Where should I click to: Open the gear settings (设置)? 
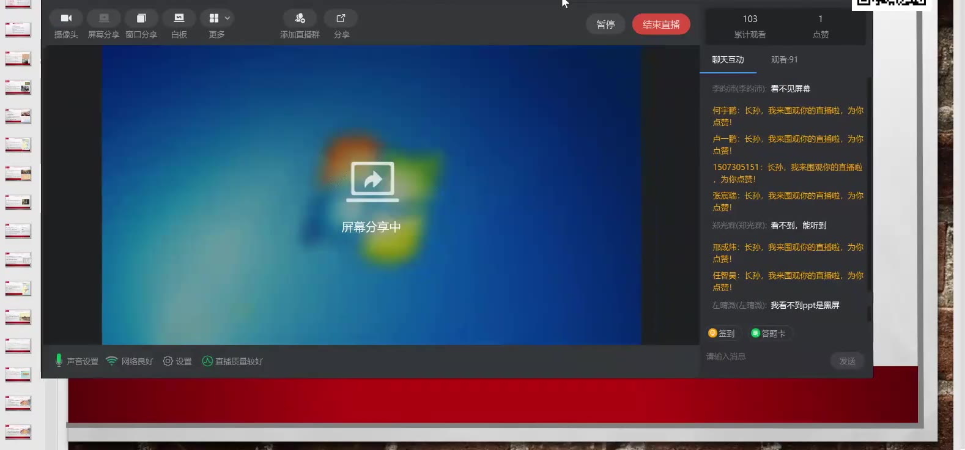click(177, 361)
